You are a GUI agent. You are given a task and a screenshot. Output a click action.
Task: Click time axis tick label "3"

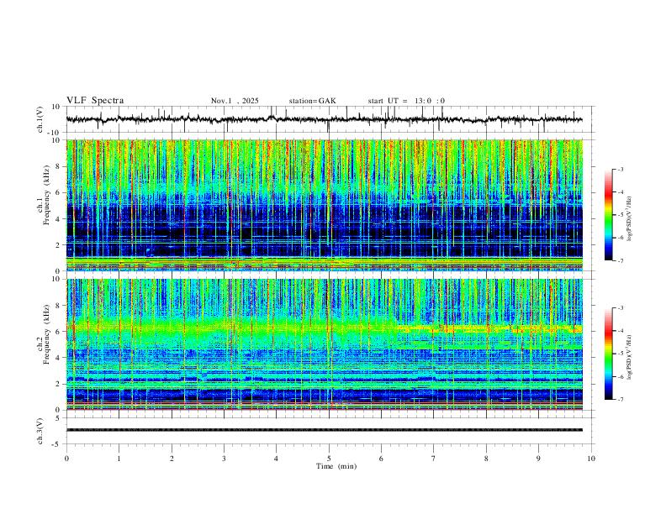pos(224,459)
